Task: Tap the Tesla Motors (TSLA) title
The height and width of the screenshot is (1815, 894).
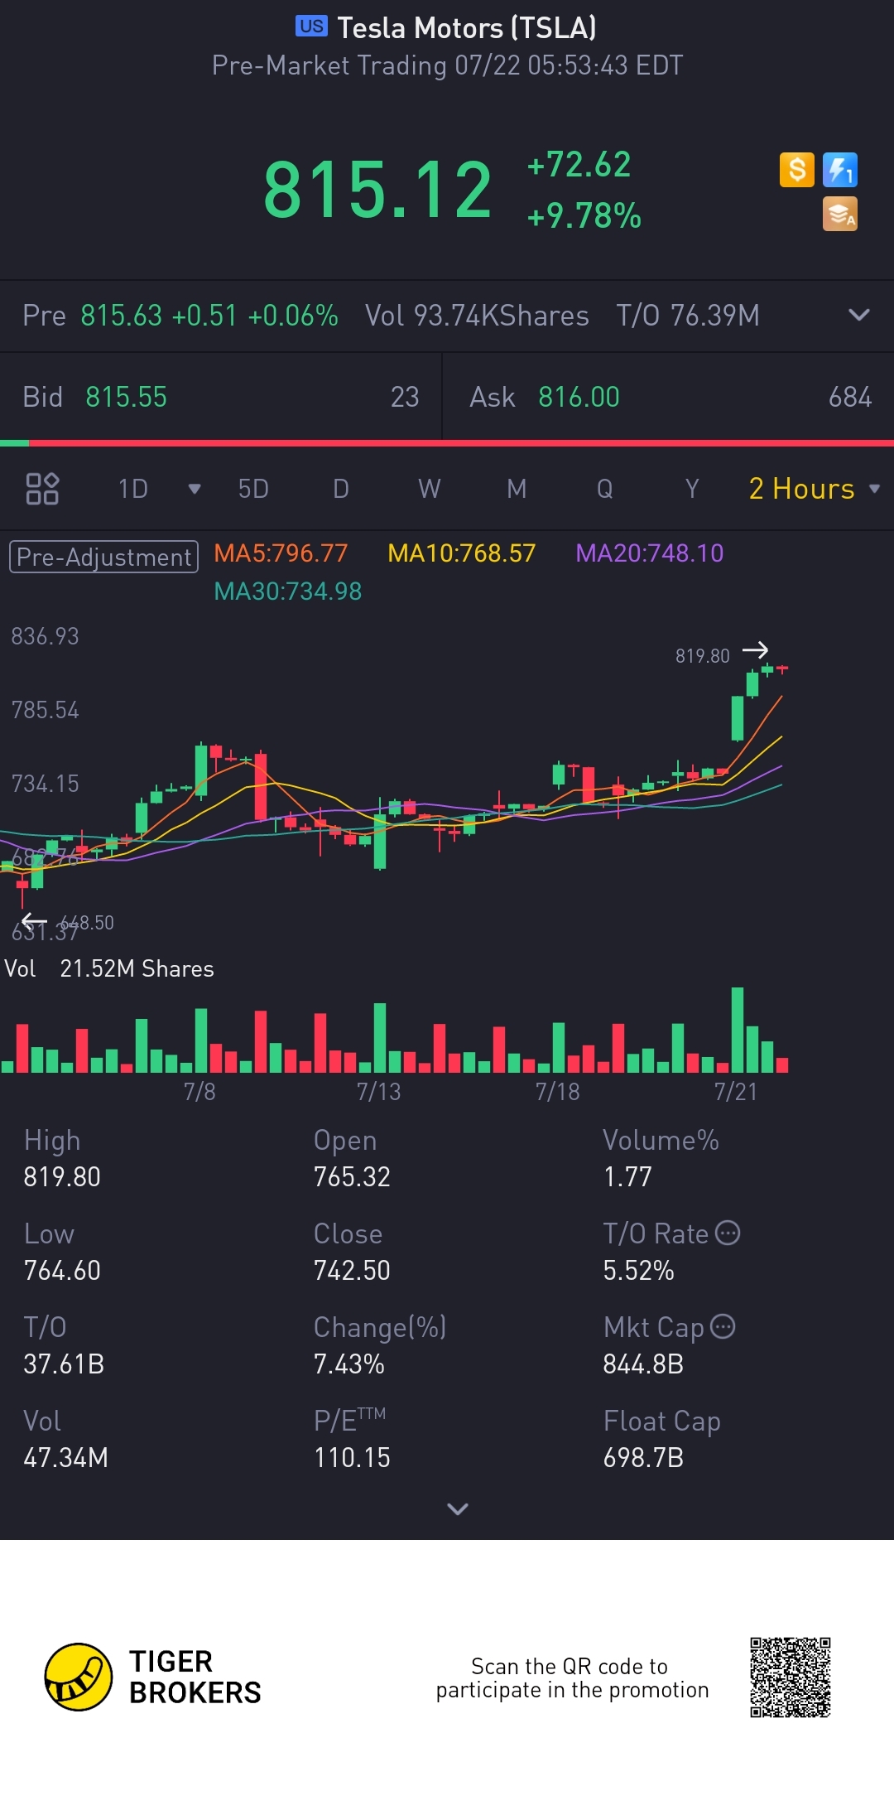Action: (467, 27)
